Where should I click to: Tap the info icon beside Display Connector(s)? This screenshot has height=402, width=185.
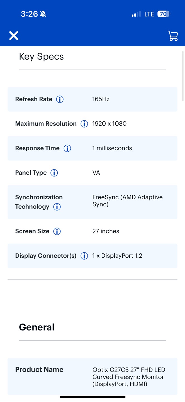click(84, 256)
